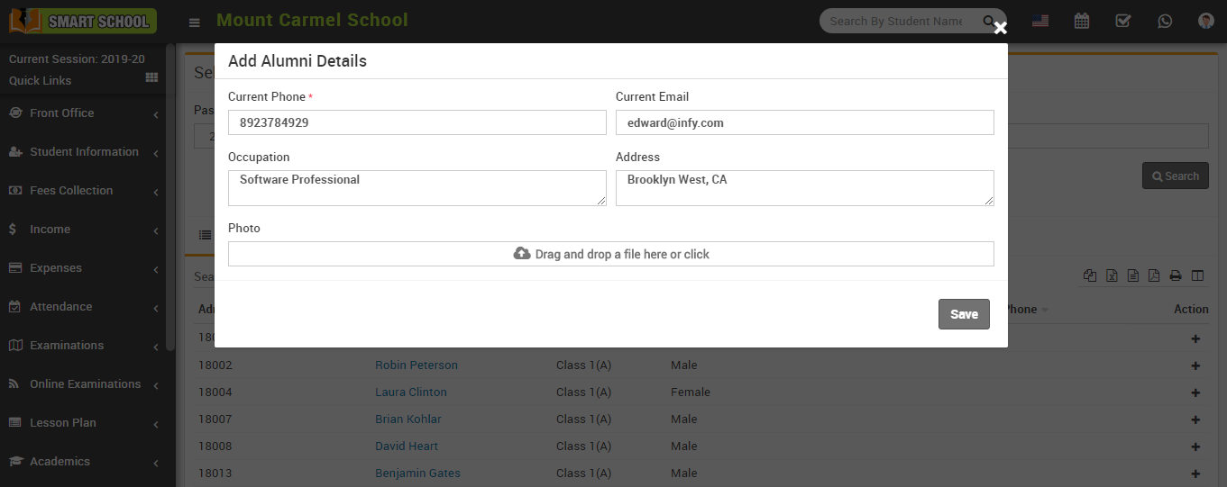This screenshot has width=1227, height=487.
Task: Toggle the sidebar with hamburger icon
Action: (x=194, y=23)
